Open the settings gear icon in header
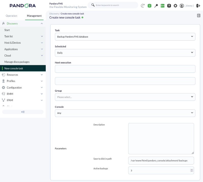The image size is (203, 182). point(175,6)
